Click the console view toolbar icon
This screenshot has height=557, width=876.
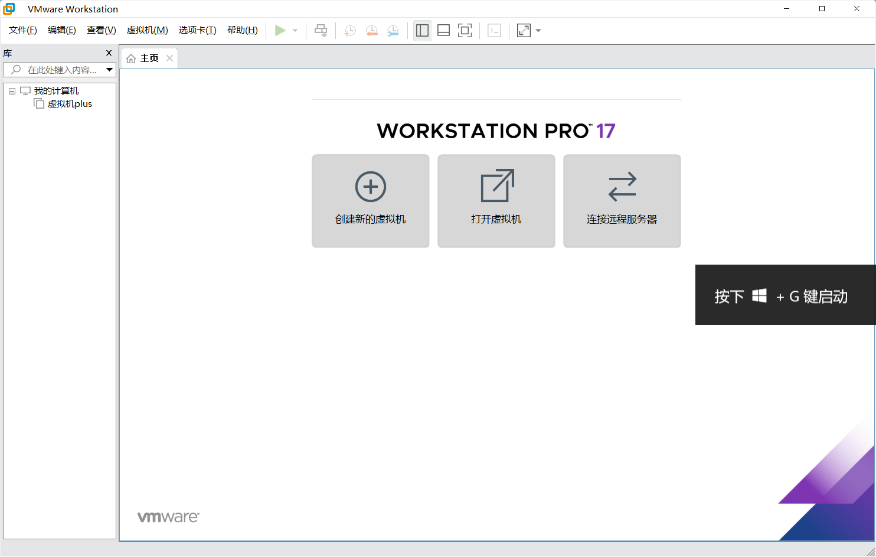click(x=494, y=30)
